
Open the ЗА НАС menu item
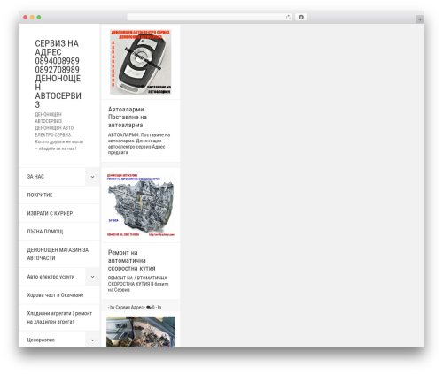[x=35, y=177]
